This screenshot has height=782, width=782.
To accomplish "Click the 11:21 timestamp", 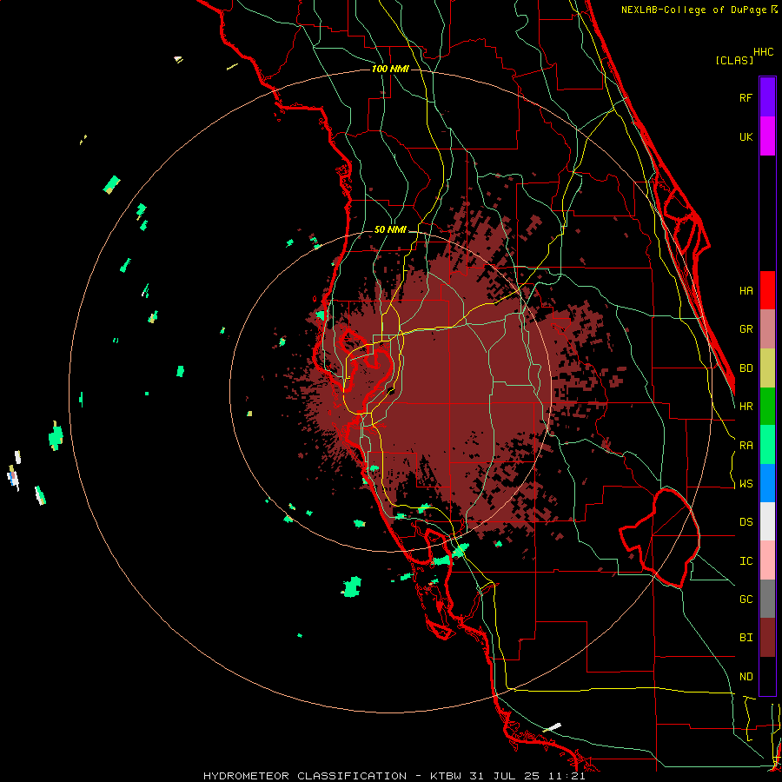I will (x=568, y=776).
